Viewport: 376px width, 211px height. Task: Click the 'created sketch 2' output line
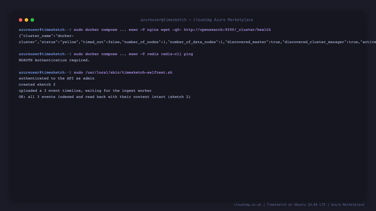tap(37, 84)
